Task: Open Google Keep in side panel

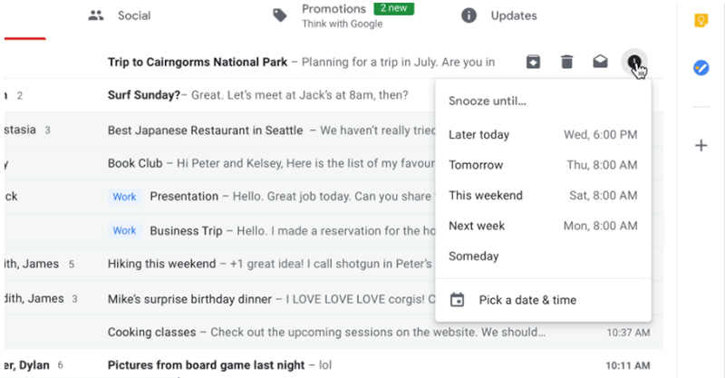Action: tap(701, 21)
